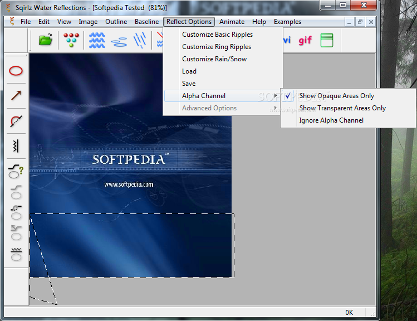Select the rain/snow streaks icon
This screenshot has width=417, height=321.
point(140,40)
